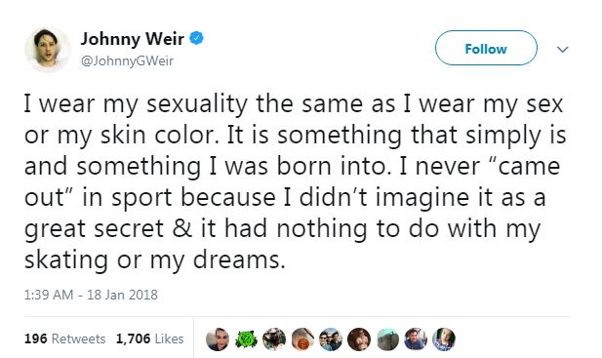
Task: Click the word Retweets next to 196
Action: 79,338
